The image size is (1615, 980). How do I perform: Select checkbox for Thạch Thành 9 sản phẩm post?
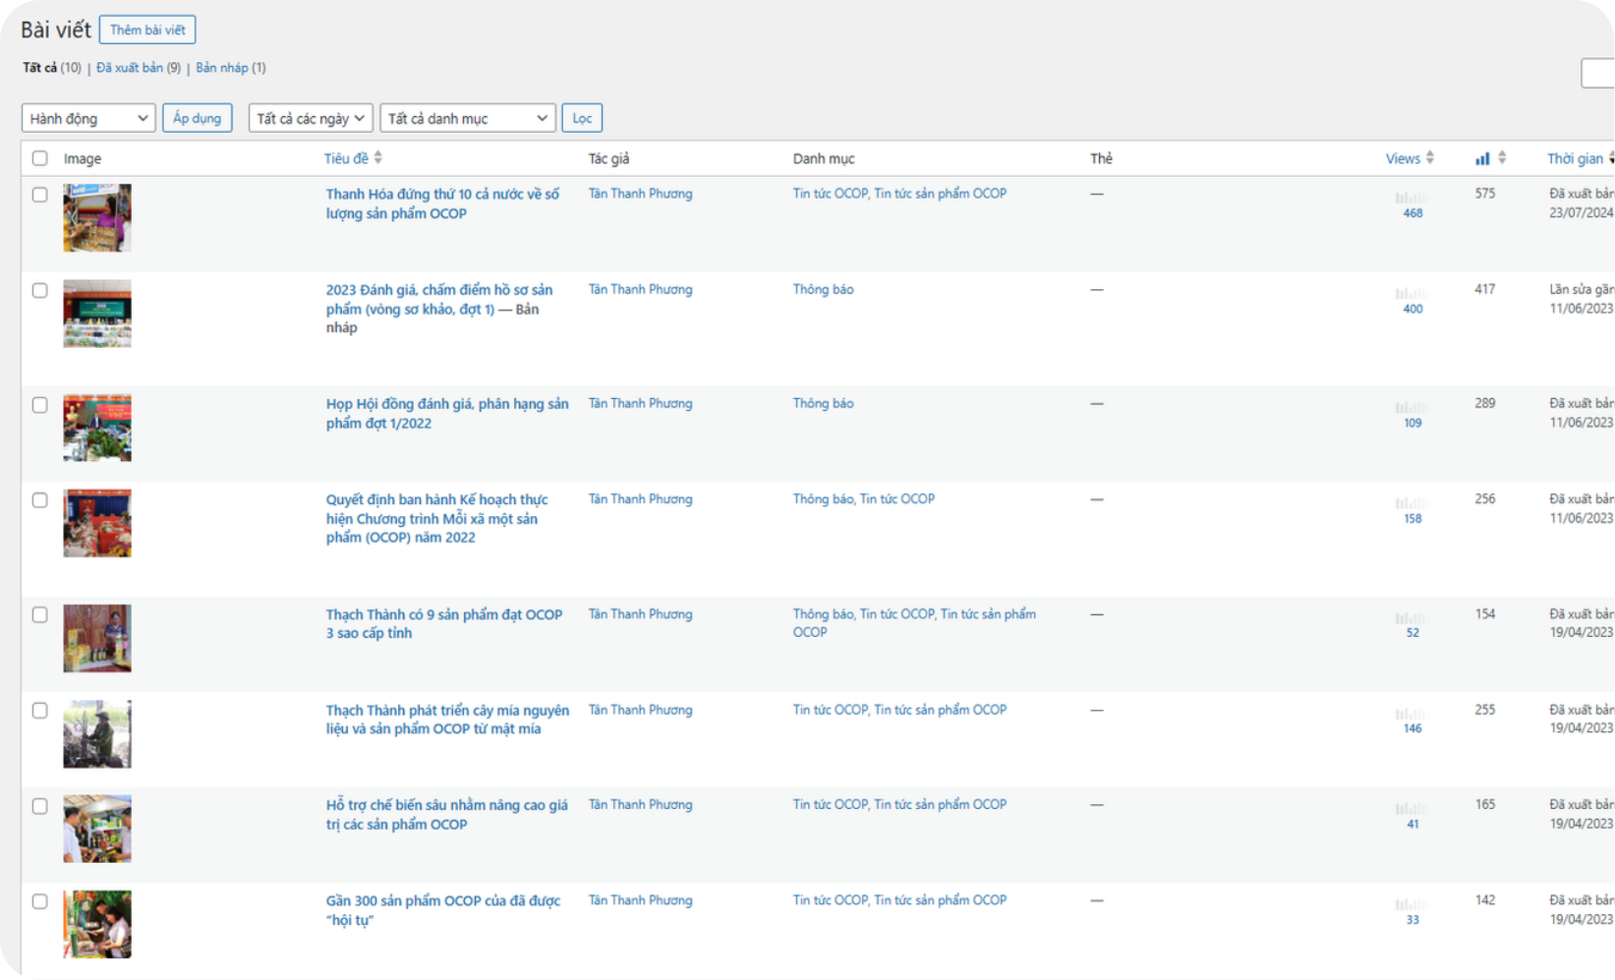(x=39, y=614)
